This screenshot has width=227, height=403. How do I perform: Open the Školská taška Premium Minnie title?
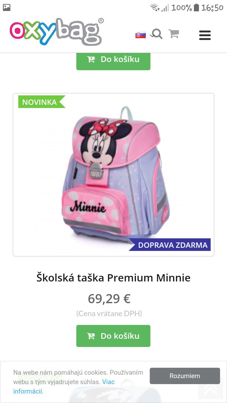[113, 278]
